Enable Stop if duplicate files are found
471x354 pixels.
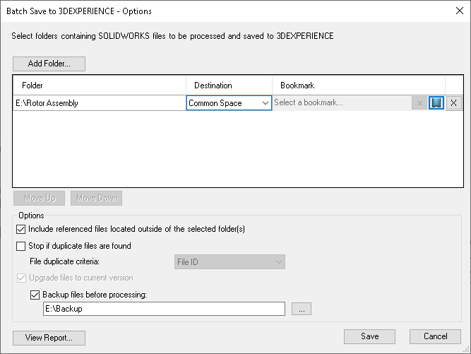[20, 246]
